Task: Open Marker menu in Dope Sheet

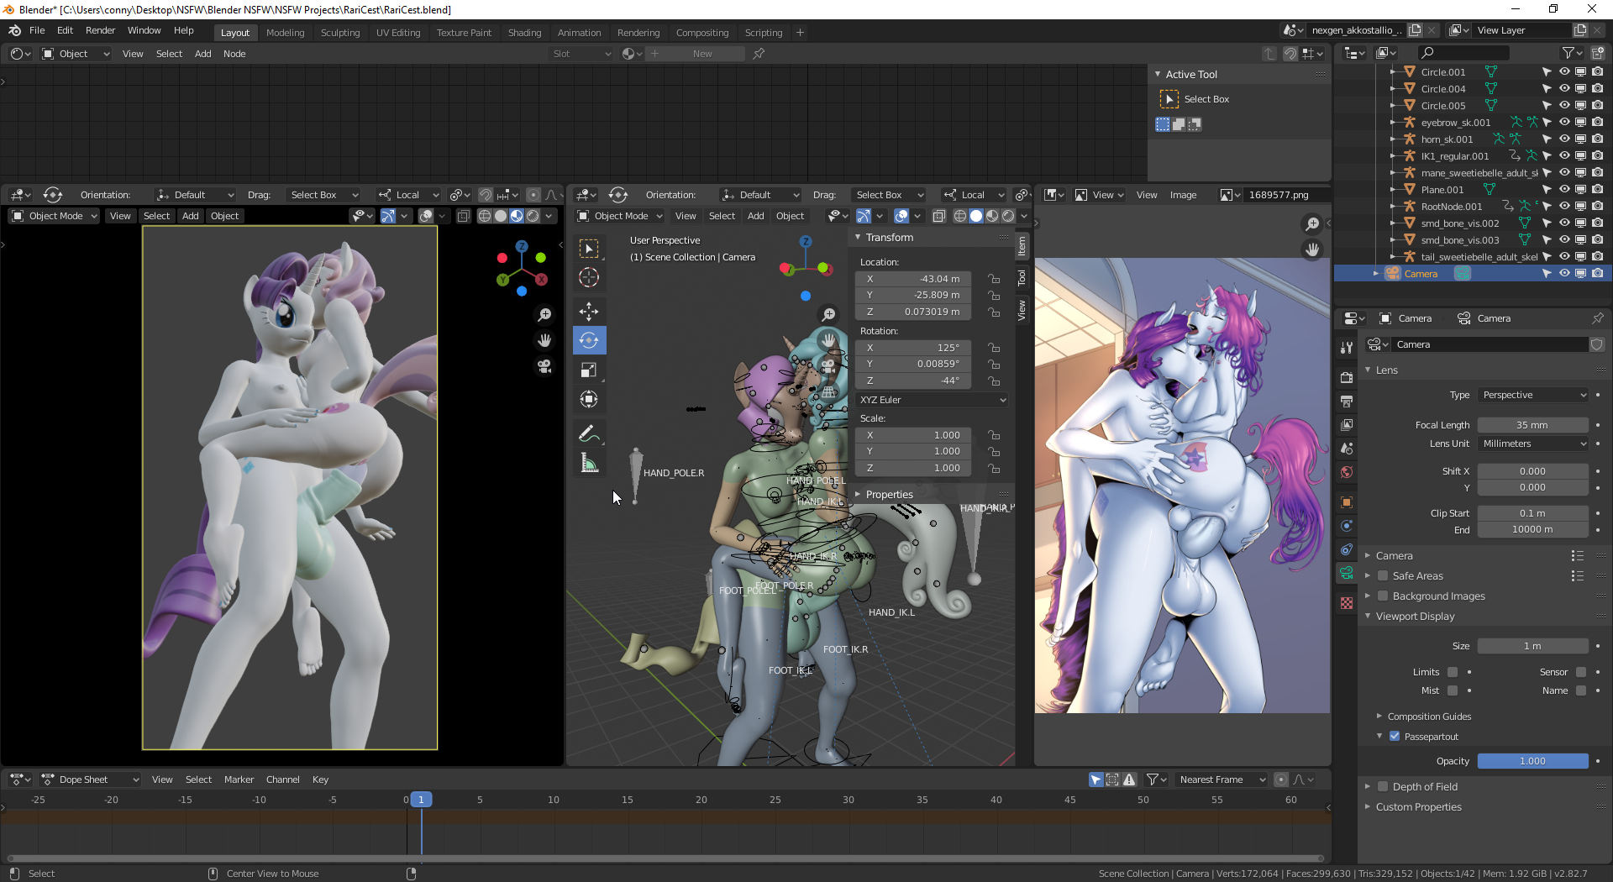Action: point(239,780)
